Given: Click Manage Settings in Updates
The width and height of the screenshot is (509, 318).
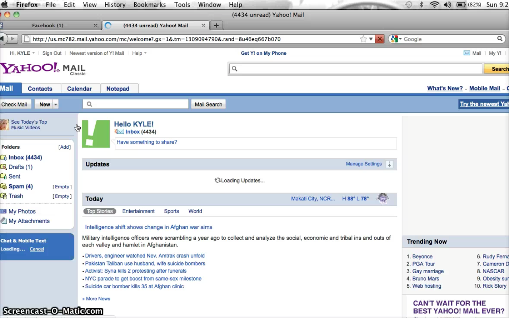Looking at the screenshot, I should pyautogui.click(x=363, y=164).
